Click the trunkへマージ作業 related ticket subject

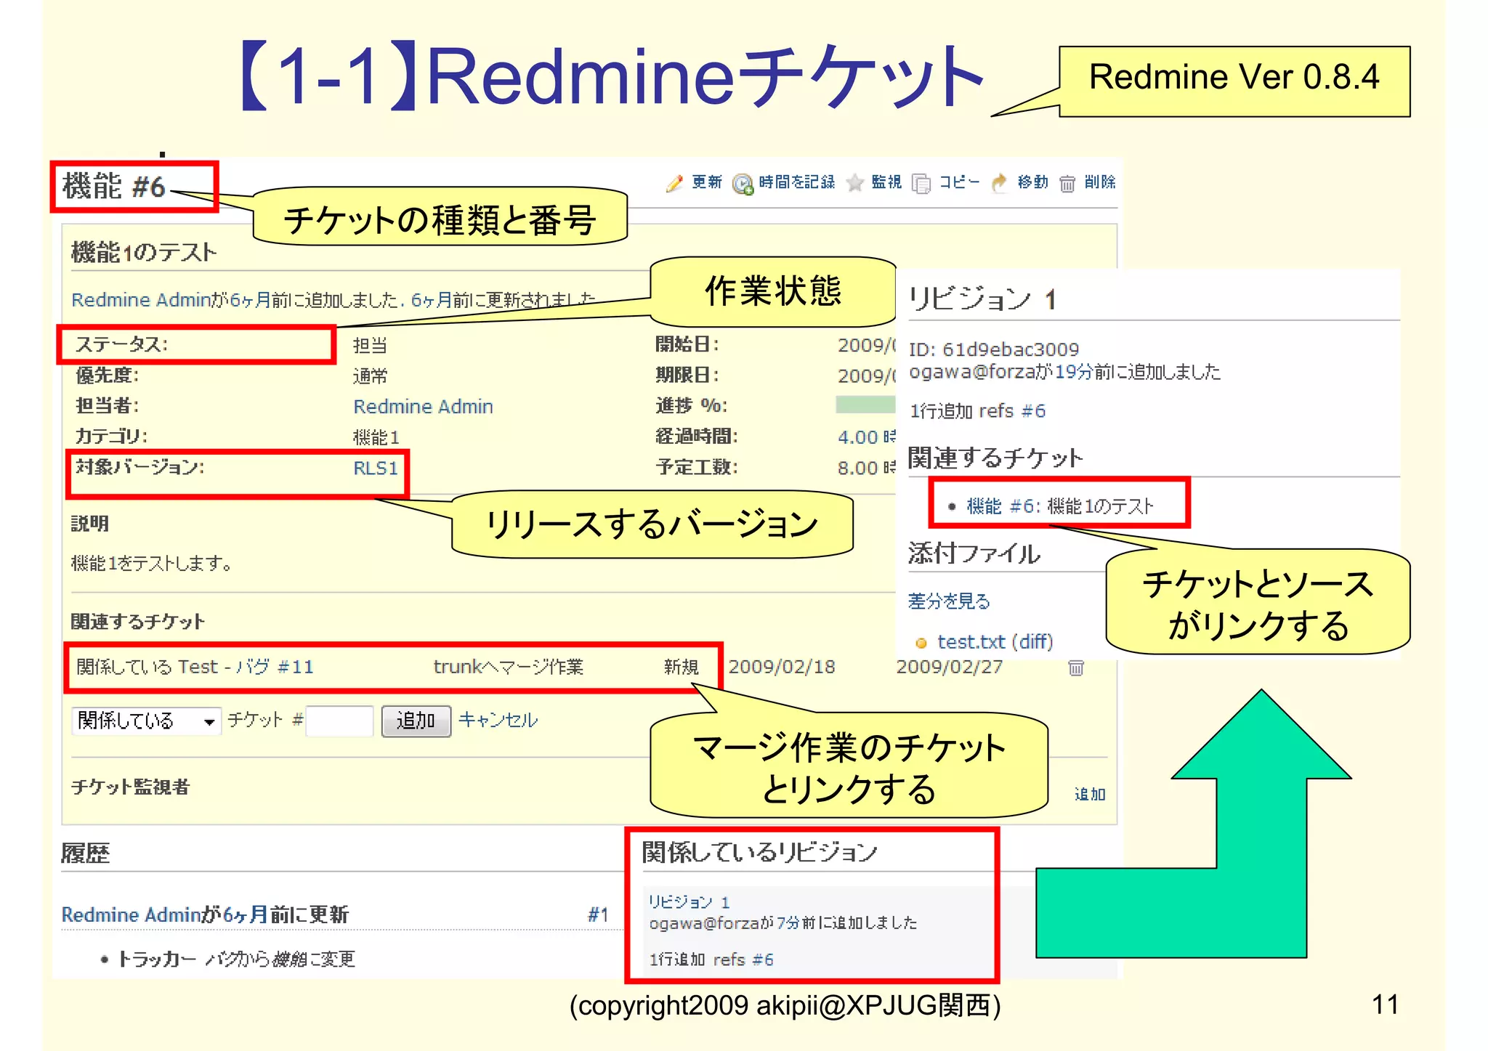pos(508,667)
